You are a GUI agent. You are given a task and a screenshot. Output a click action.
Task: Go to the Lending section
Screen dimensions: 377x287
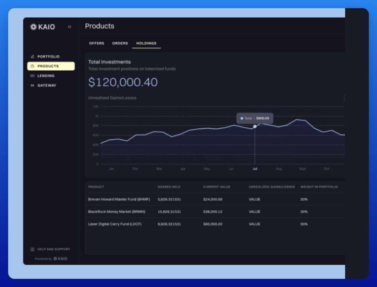[46, 76]
